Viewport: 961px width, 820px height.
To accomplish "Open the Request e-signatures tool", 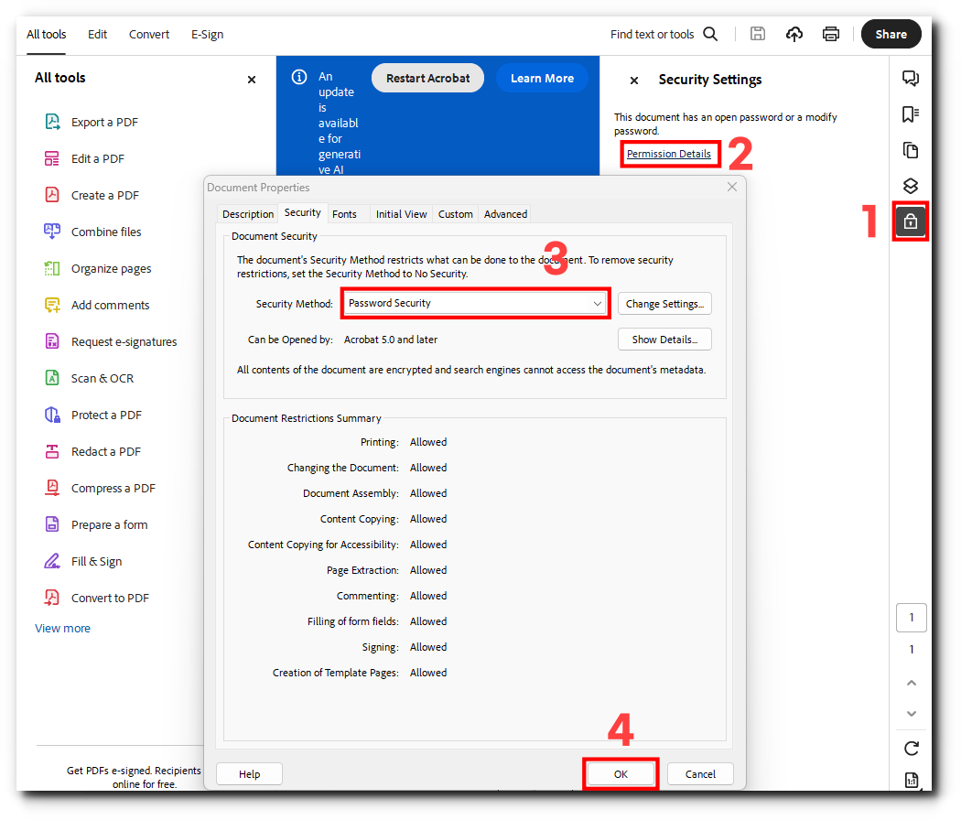I will [111, 342].
